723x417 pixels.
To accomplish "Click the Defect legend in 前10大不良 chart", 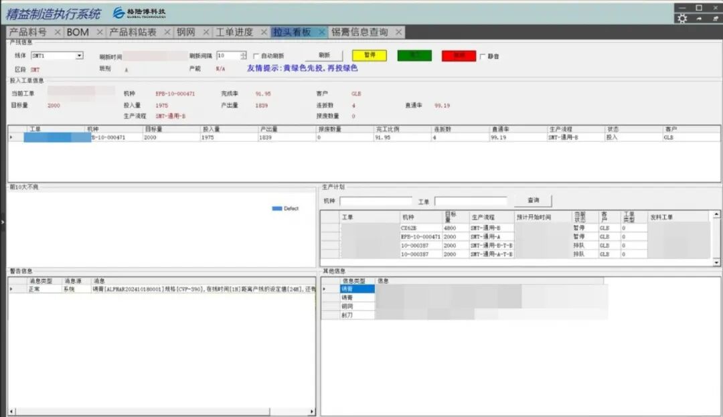I will 285,209.
